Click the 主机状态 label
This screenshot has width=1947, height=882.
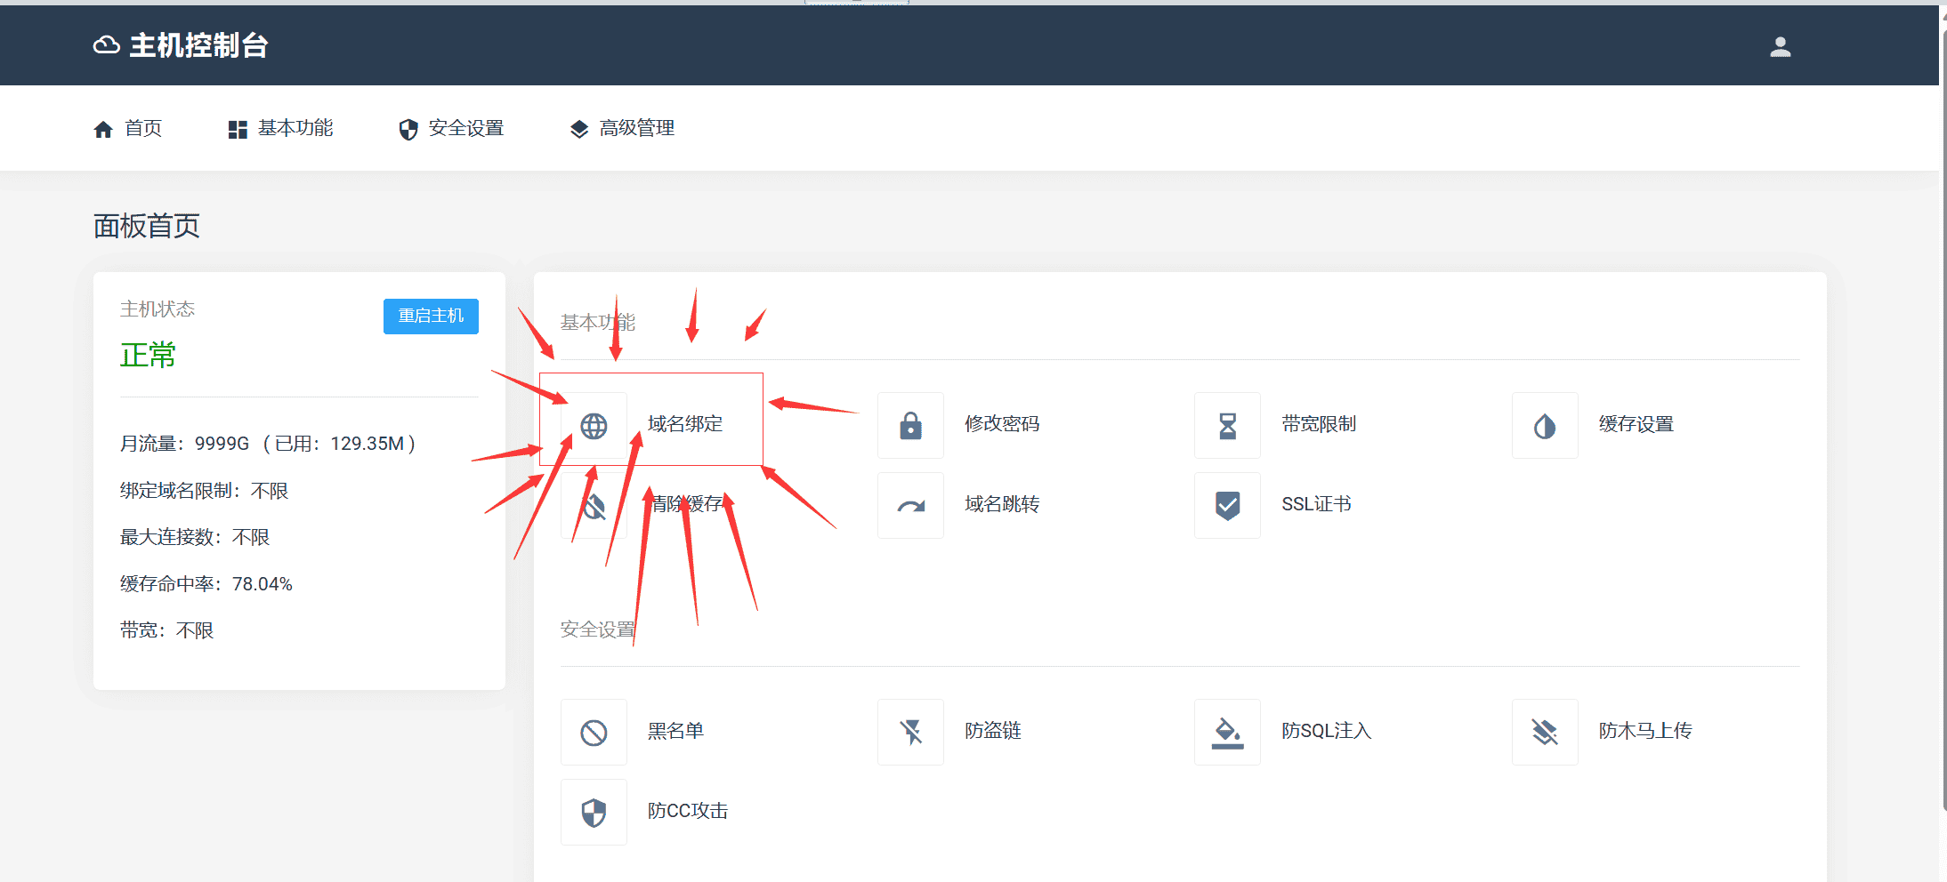158,309
